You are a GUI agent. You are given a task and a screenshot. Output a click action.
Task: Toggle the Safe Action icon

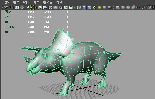[x=66, y=7]
